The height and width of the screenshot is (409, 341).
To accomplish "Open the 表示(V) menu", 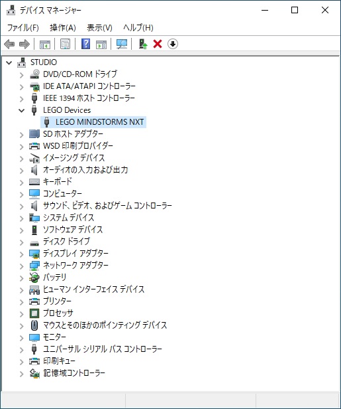I will point(99,27).
